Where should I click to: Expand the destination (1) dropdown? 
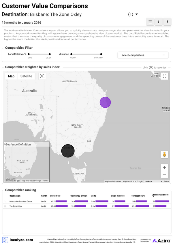pyautogui.click(x=133, y=14)
